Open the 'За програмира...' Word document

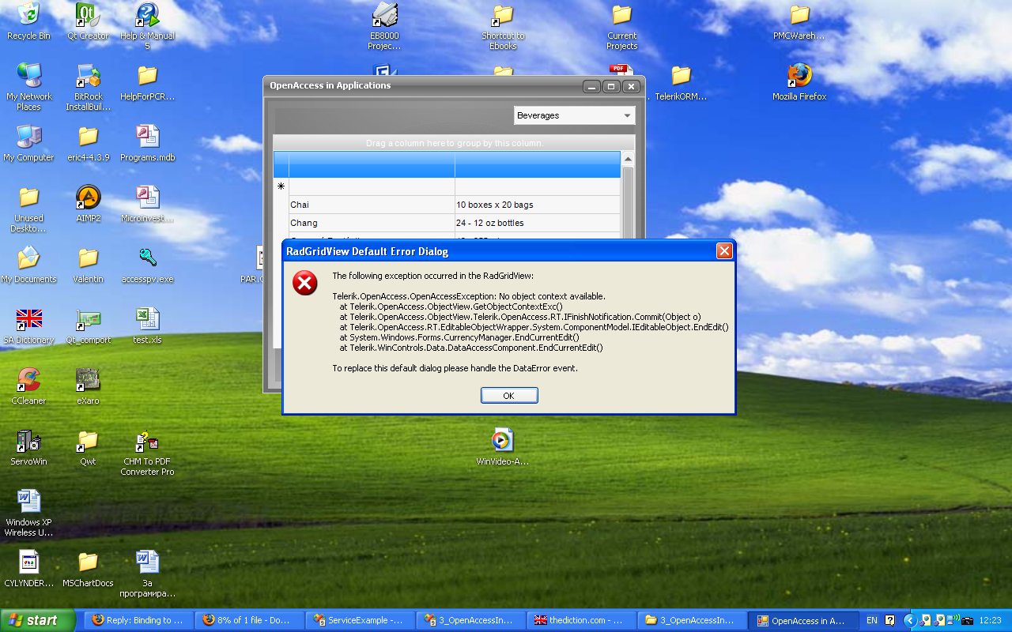click(x=147, y=574)
